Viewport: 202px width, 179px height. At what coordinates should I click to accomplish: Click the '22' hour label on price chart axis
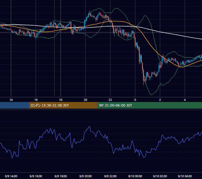pyautogui.click(x=110, y=100)
